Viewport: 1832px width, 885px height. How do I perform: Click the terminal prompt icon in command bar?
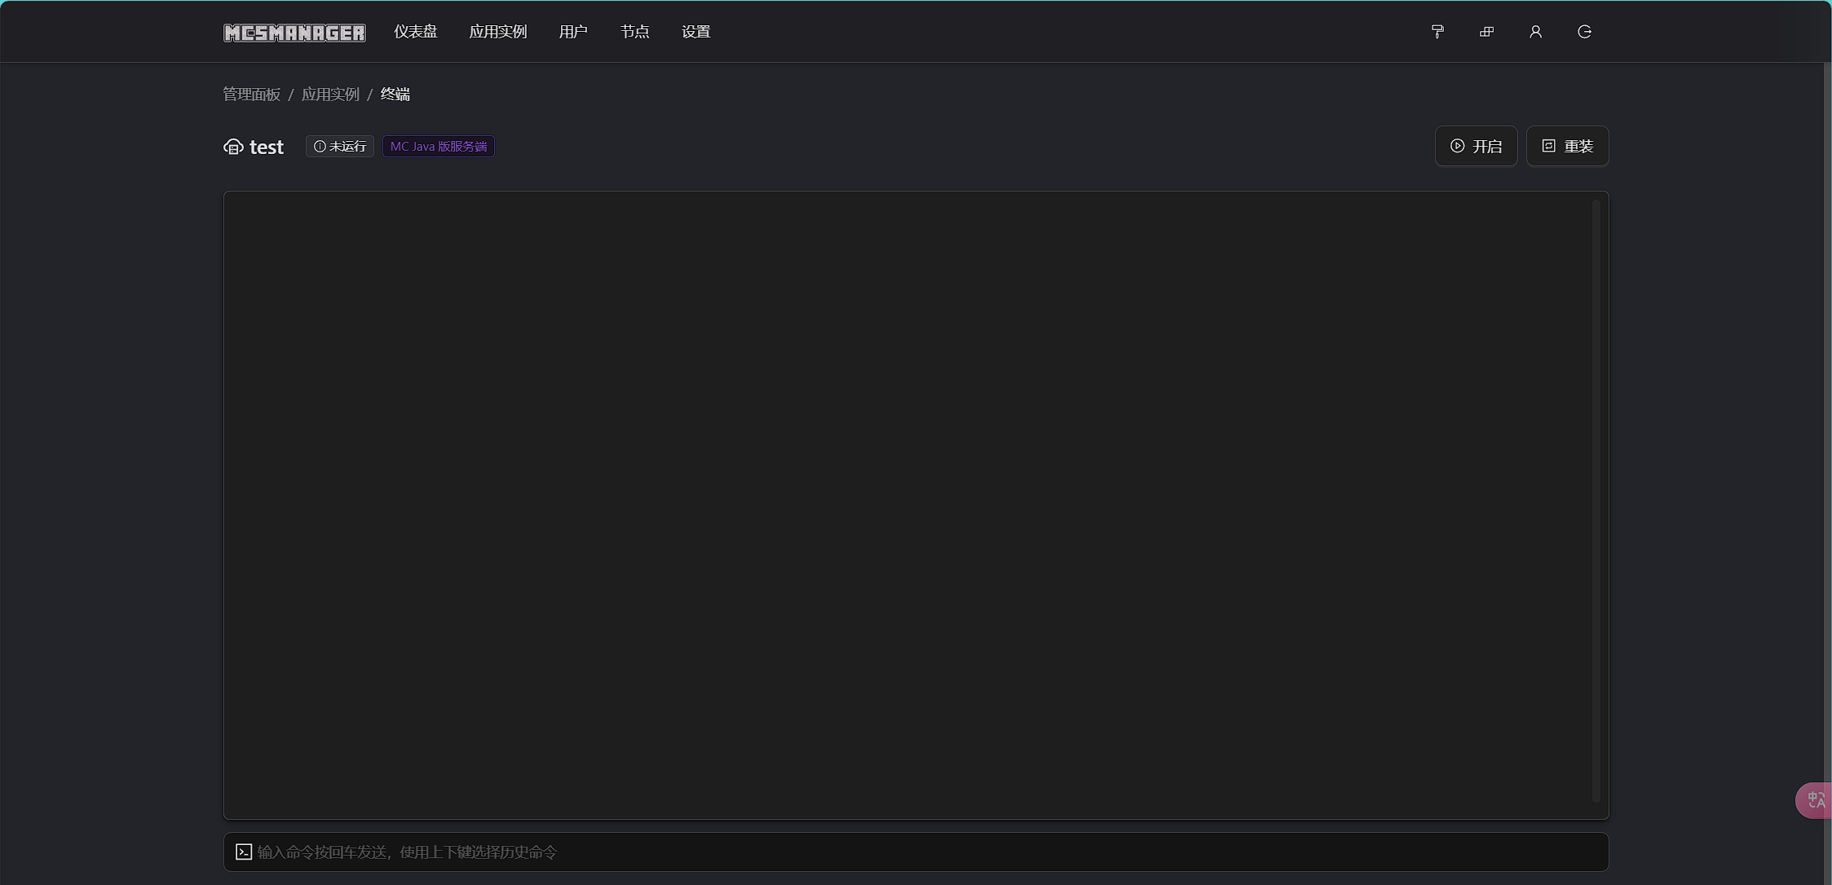point(244,852)
